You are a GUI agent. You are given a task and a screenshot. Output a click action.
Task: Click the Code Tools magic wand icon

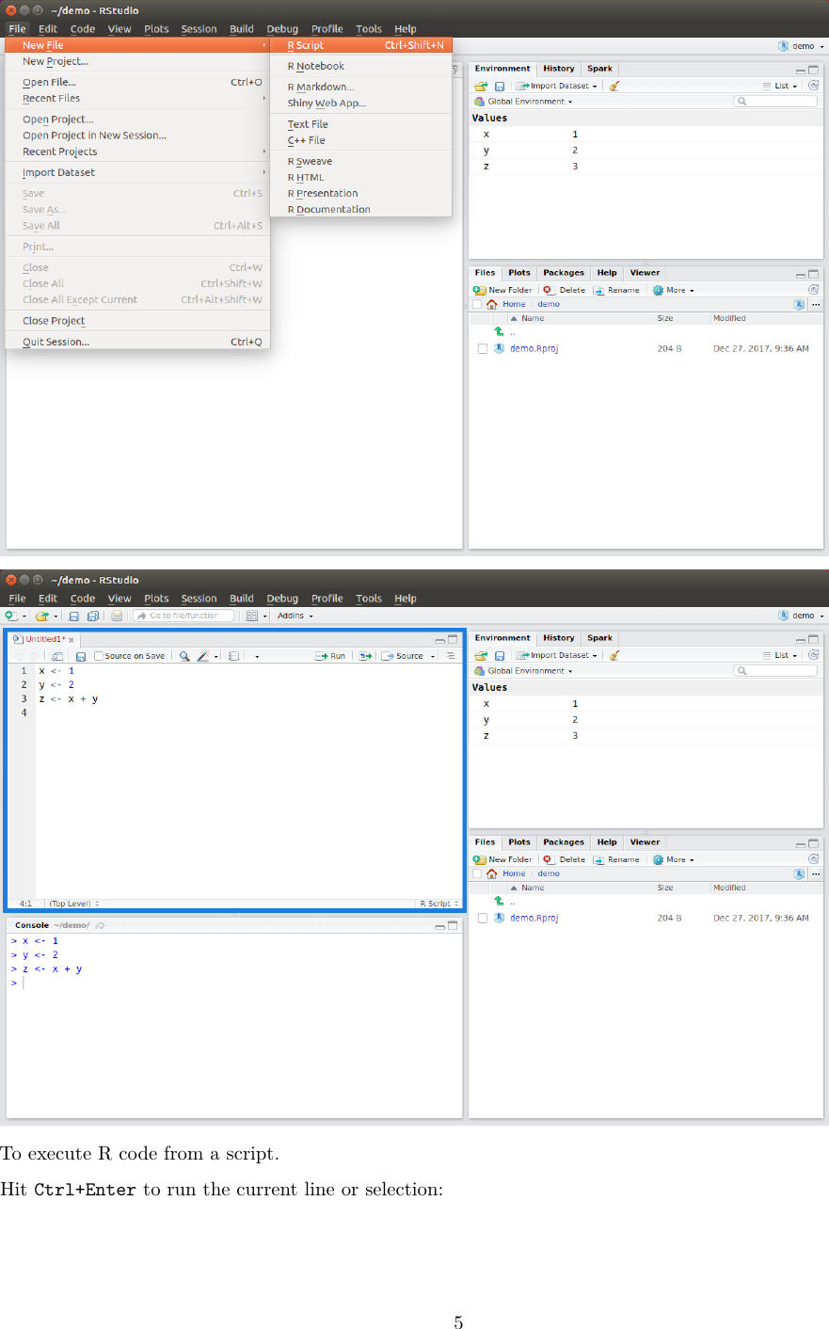[203, 656]
